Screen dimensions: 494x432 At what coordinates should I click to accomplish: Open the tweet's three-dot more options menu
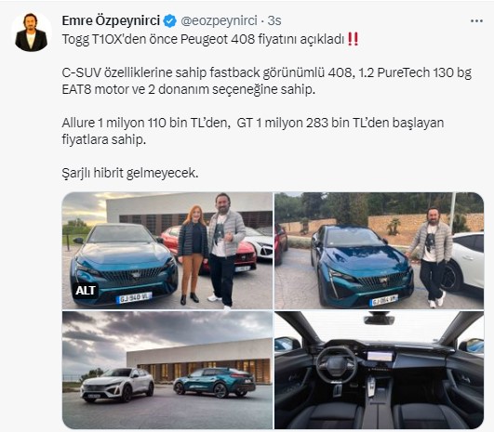476,21
